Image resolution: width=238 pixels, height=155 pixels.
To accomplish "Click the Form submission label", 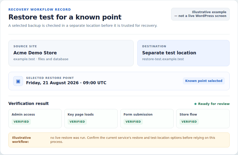I will [138, 115].
